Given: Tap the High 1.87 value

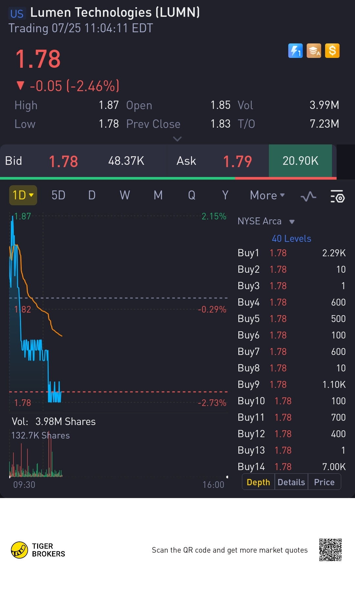Looking at the screenshot, I should coord(108,105).
